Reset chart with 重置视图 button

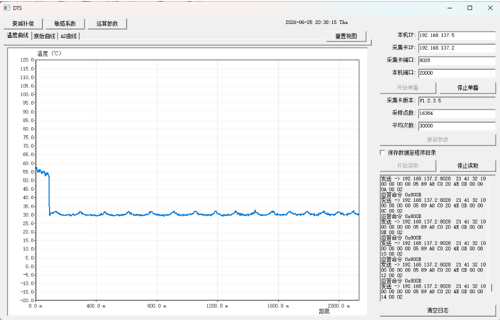[346, 36]
